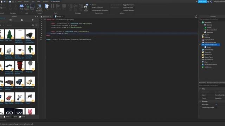Click the Toolbox filter options icon

coord(36,25)
